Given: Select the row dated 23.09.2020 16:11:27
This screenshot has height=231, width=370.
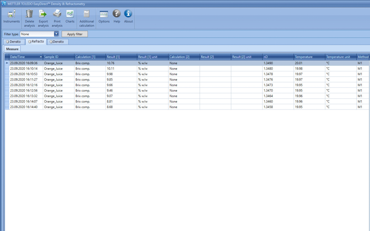Looking at the screenshot, I should 187,79.
